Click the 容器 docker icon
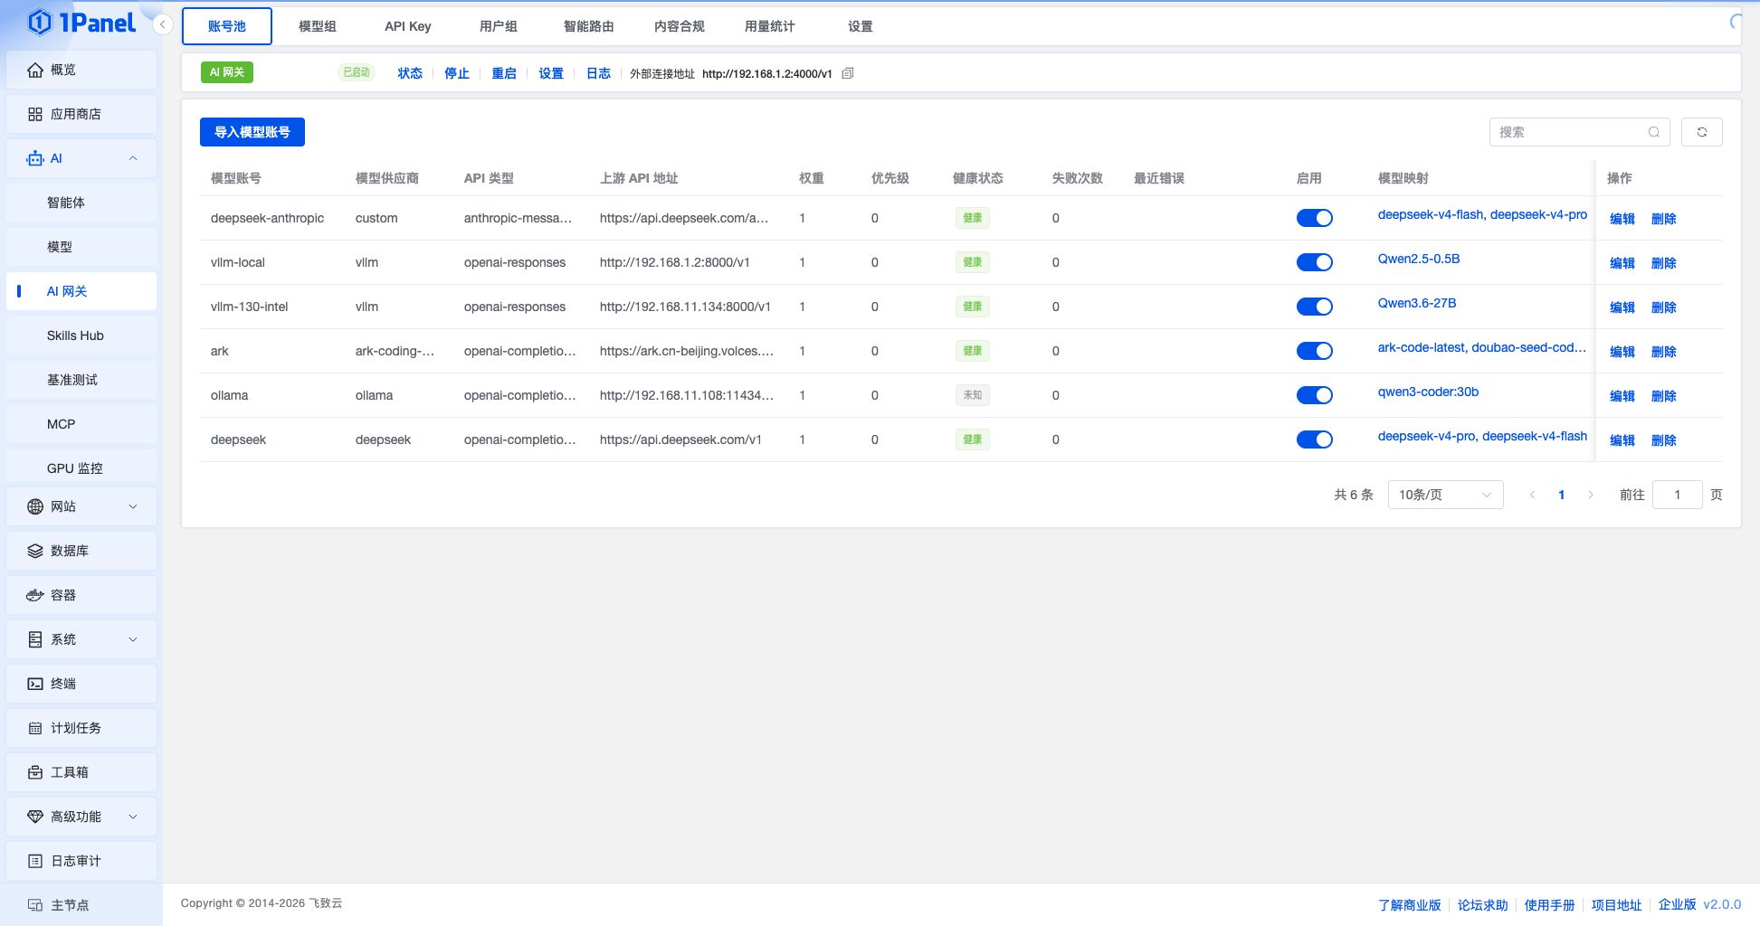The image size is (1760, 926). [x=35, y=595]
